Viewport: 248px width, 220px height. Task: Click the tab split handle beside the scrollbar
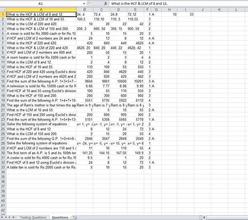click(x=201, y=217)
